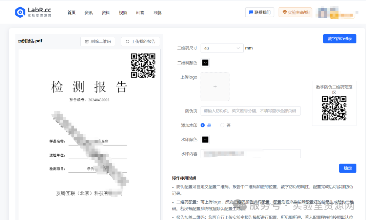This screenshot has width=366, height=220.
Task: Click the 操作使用说明 heading
Action: 184,178
